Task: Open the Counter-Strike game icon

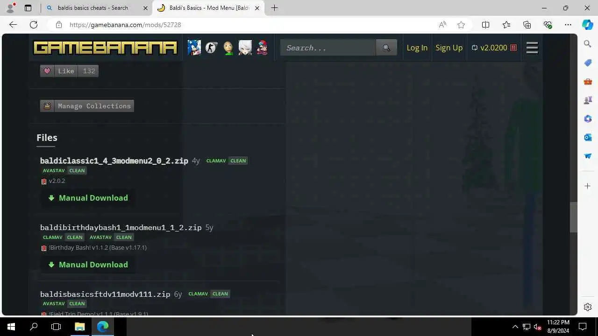Action: tap(211, 48)
